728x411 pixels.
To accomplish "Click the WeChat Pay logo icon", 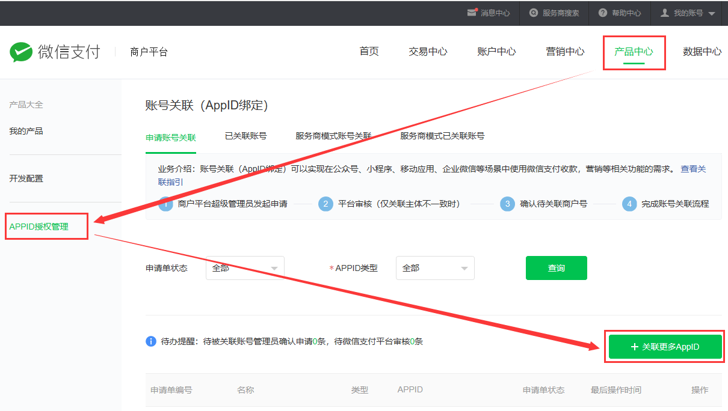I will tap(20, 52).
